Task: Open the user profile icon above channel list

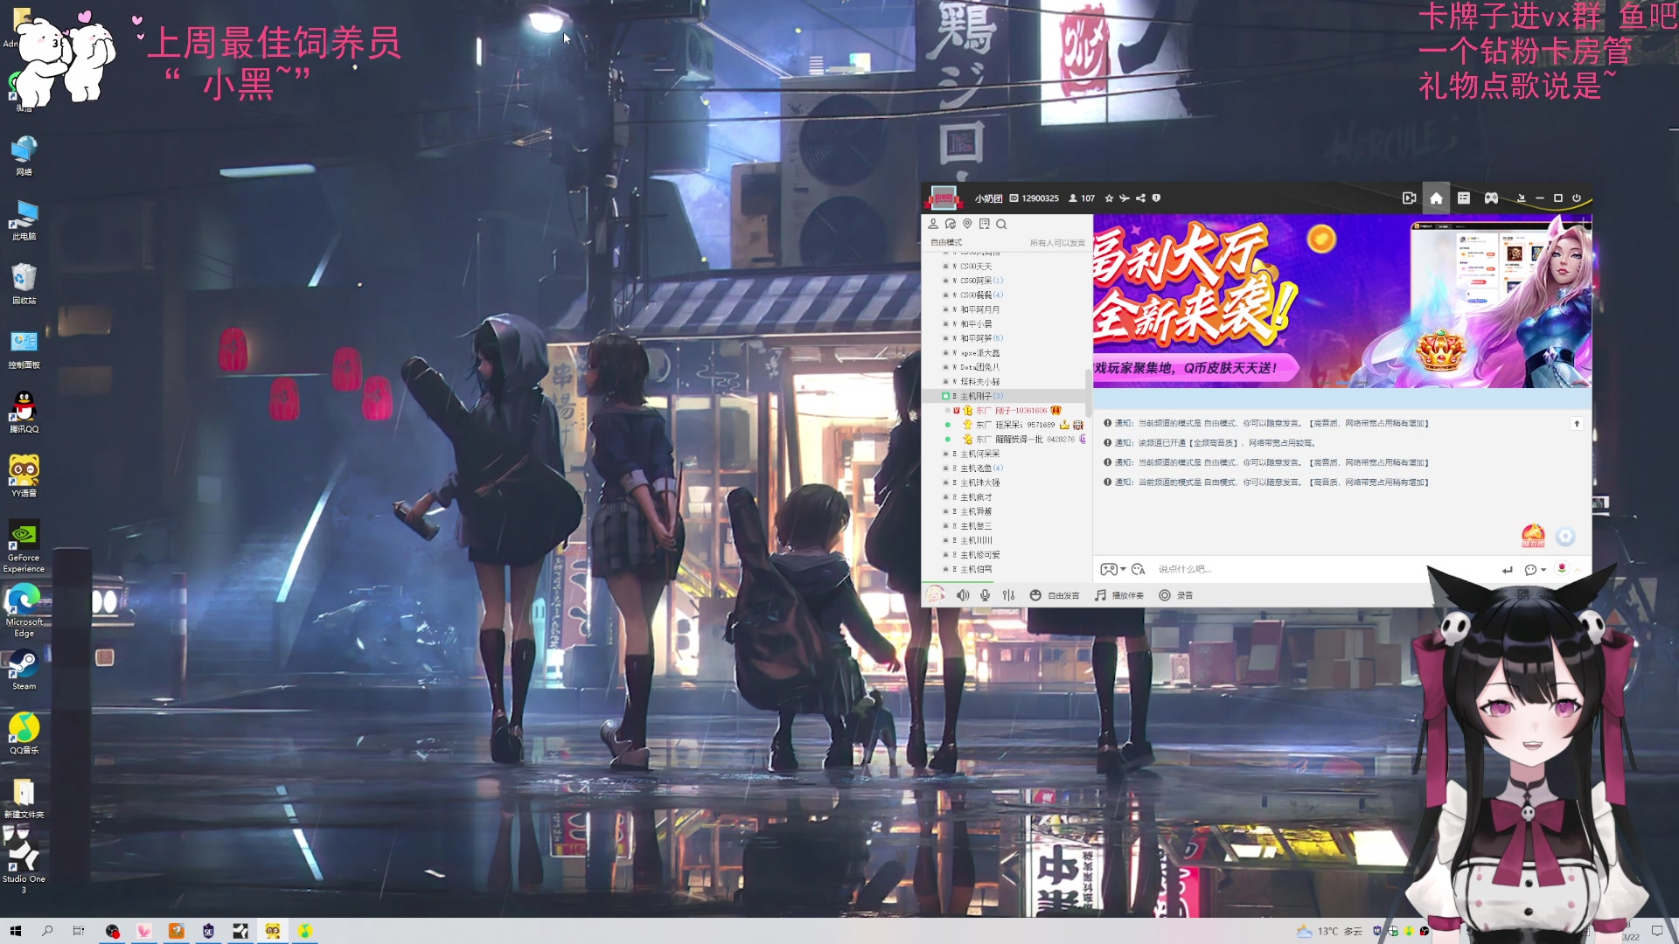Action: (933, 224)
